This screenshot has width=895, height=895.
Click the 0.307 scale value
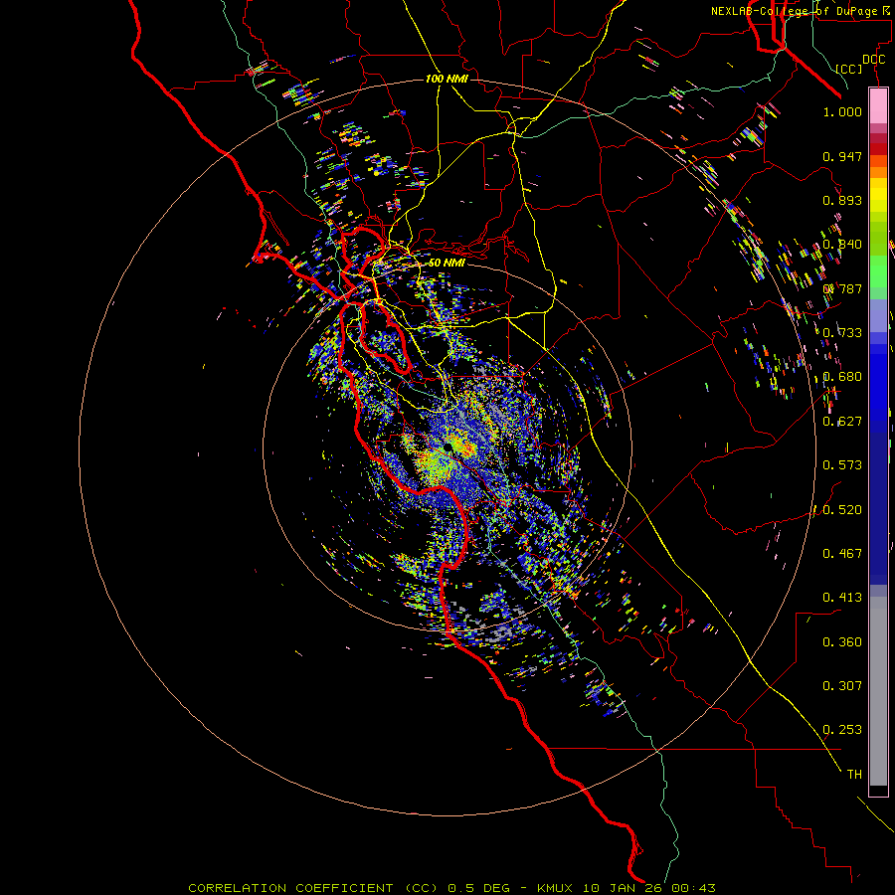click(842, 686)
